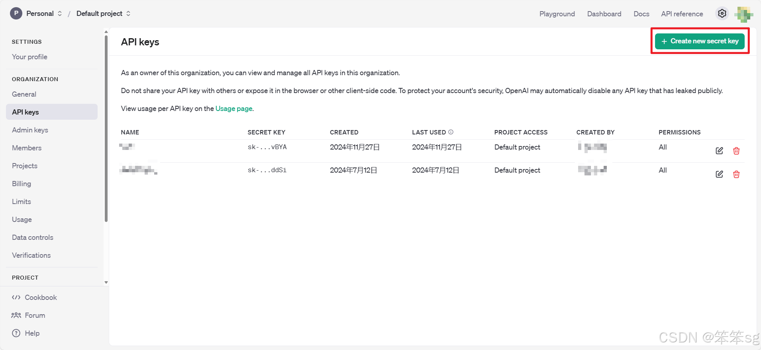Open the settings gear icon
The image size is (761, 350).
[x=722, y=14]
